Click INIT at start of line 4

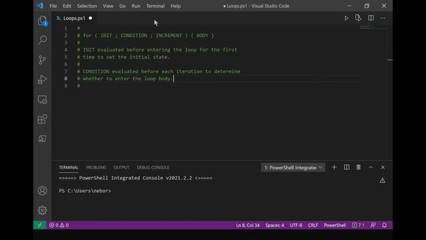point(89,50)
